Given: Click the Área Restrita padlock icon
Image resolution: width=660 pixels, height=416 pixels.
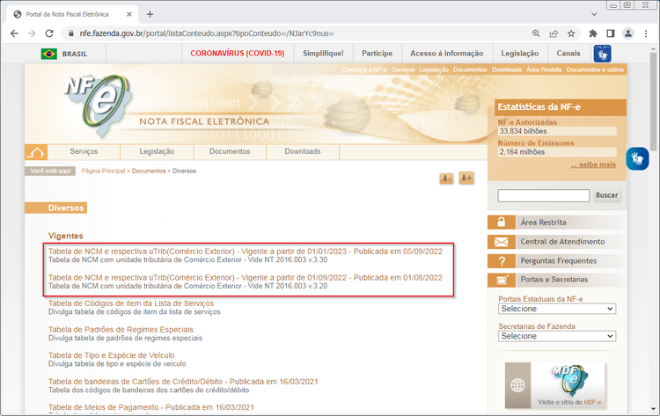Looking at the screenshot, I should point(501,223).
